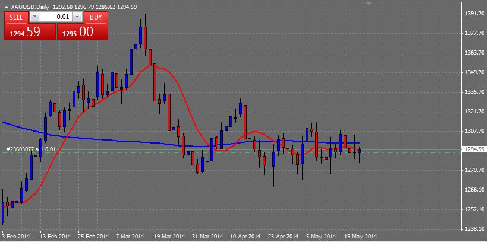Image resolution: width=488 pixels, height=242 pixels.
Task: Click the 10 Apr 2014 date label
Action: pyautogui.click(x=245, y=237)
